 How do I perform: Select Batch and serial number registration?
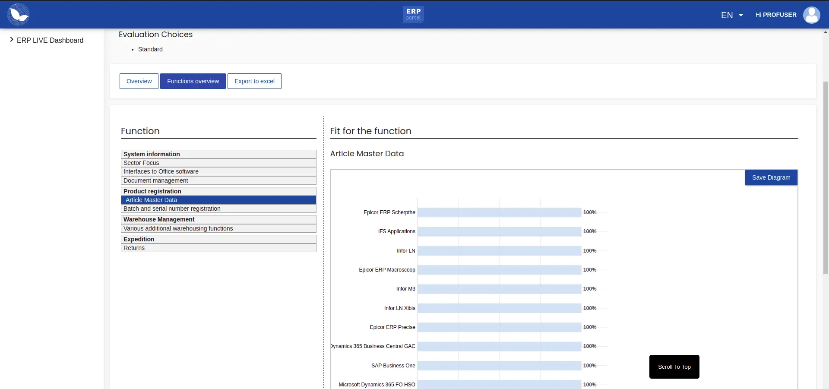click(x=218, y=209)
